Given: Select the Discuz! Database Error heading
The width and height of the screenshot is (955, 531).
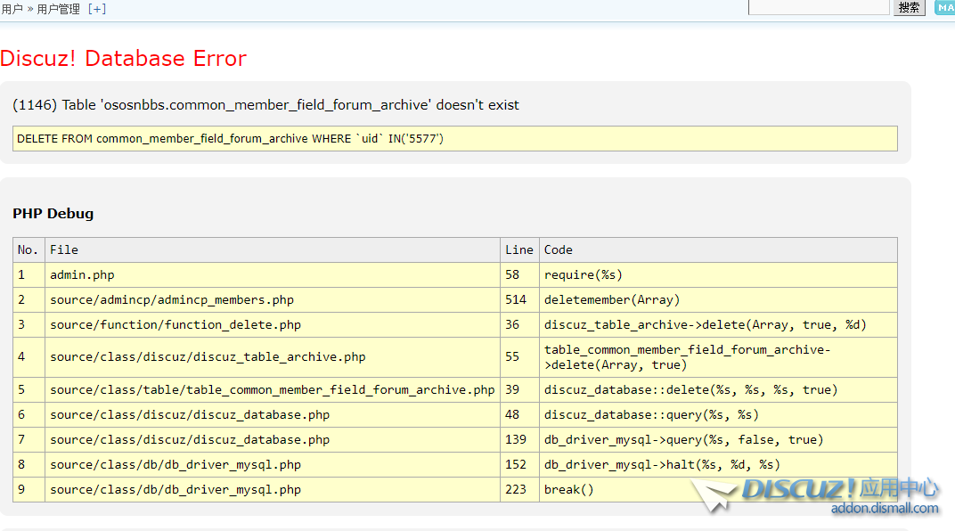Looking at the screenshot, I should [x=123, y=59].
